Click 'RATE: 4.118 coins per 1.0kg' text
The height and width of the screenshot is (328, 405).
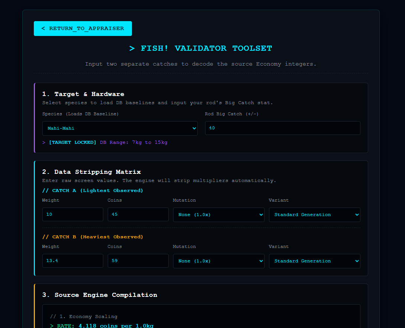105,326
